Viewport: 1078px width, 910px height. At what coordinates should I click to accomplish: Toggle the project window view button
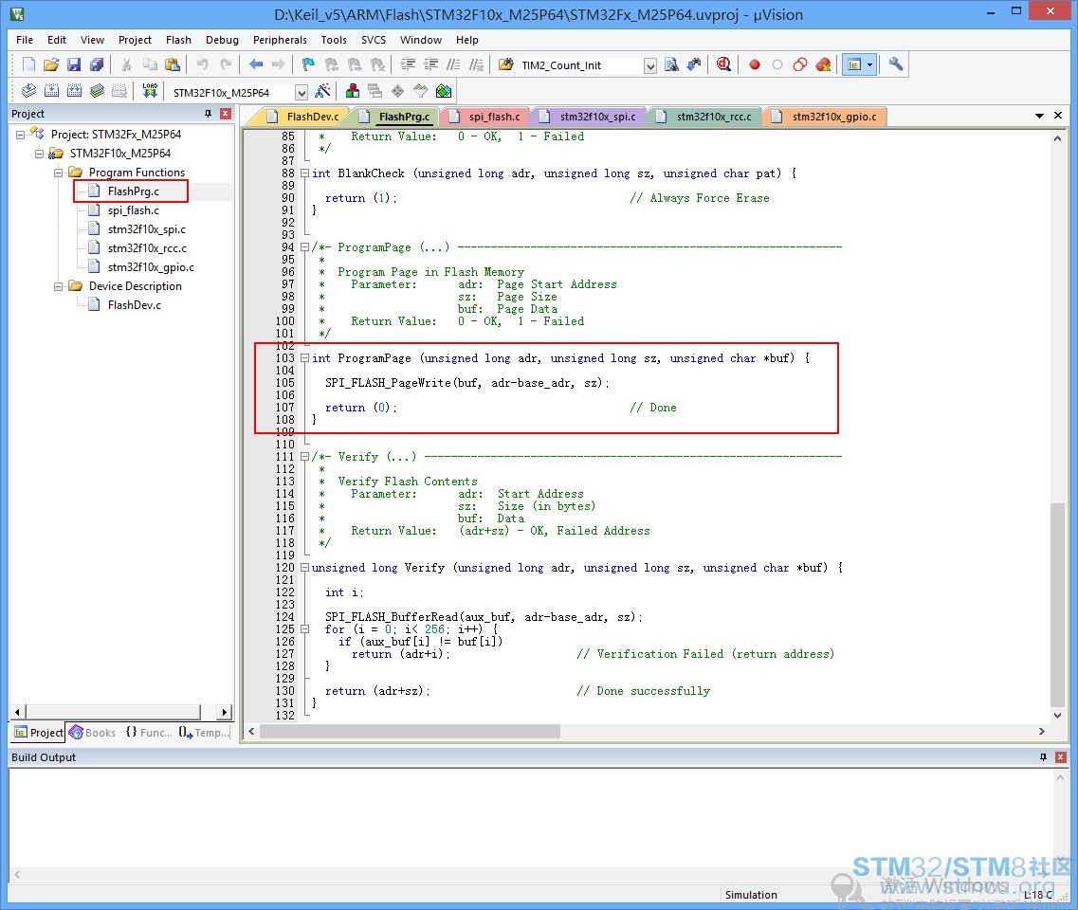click(854, 64)
